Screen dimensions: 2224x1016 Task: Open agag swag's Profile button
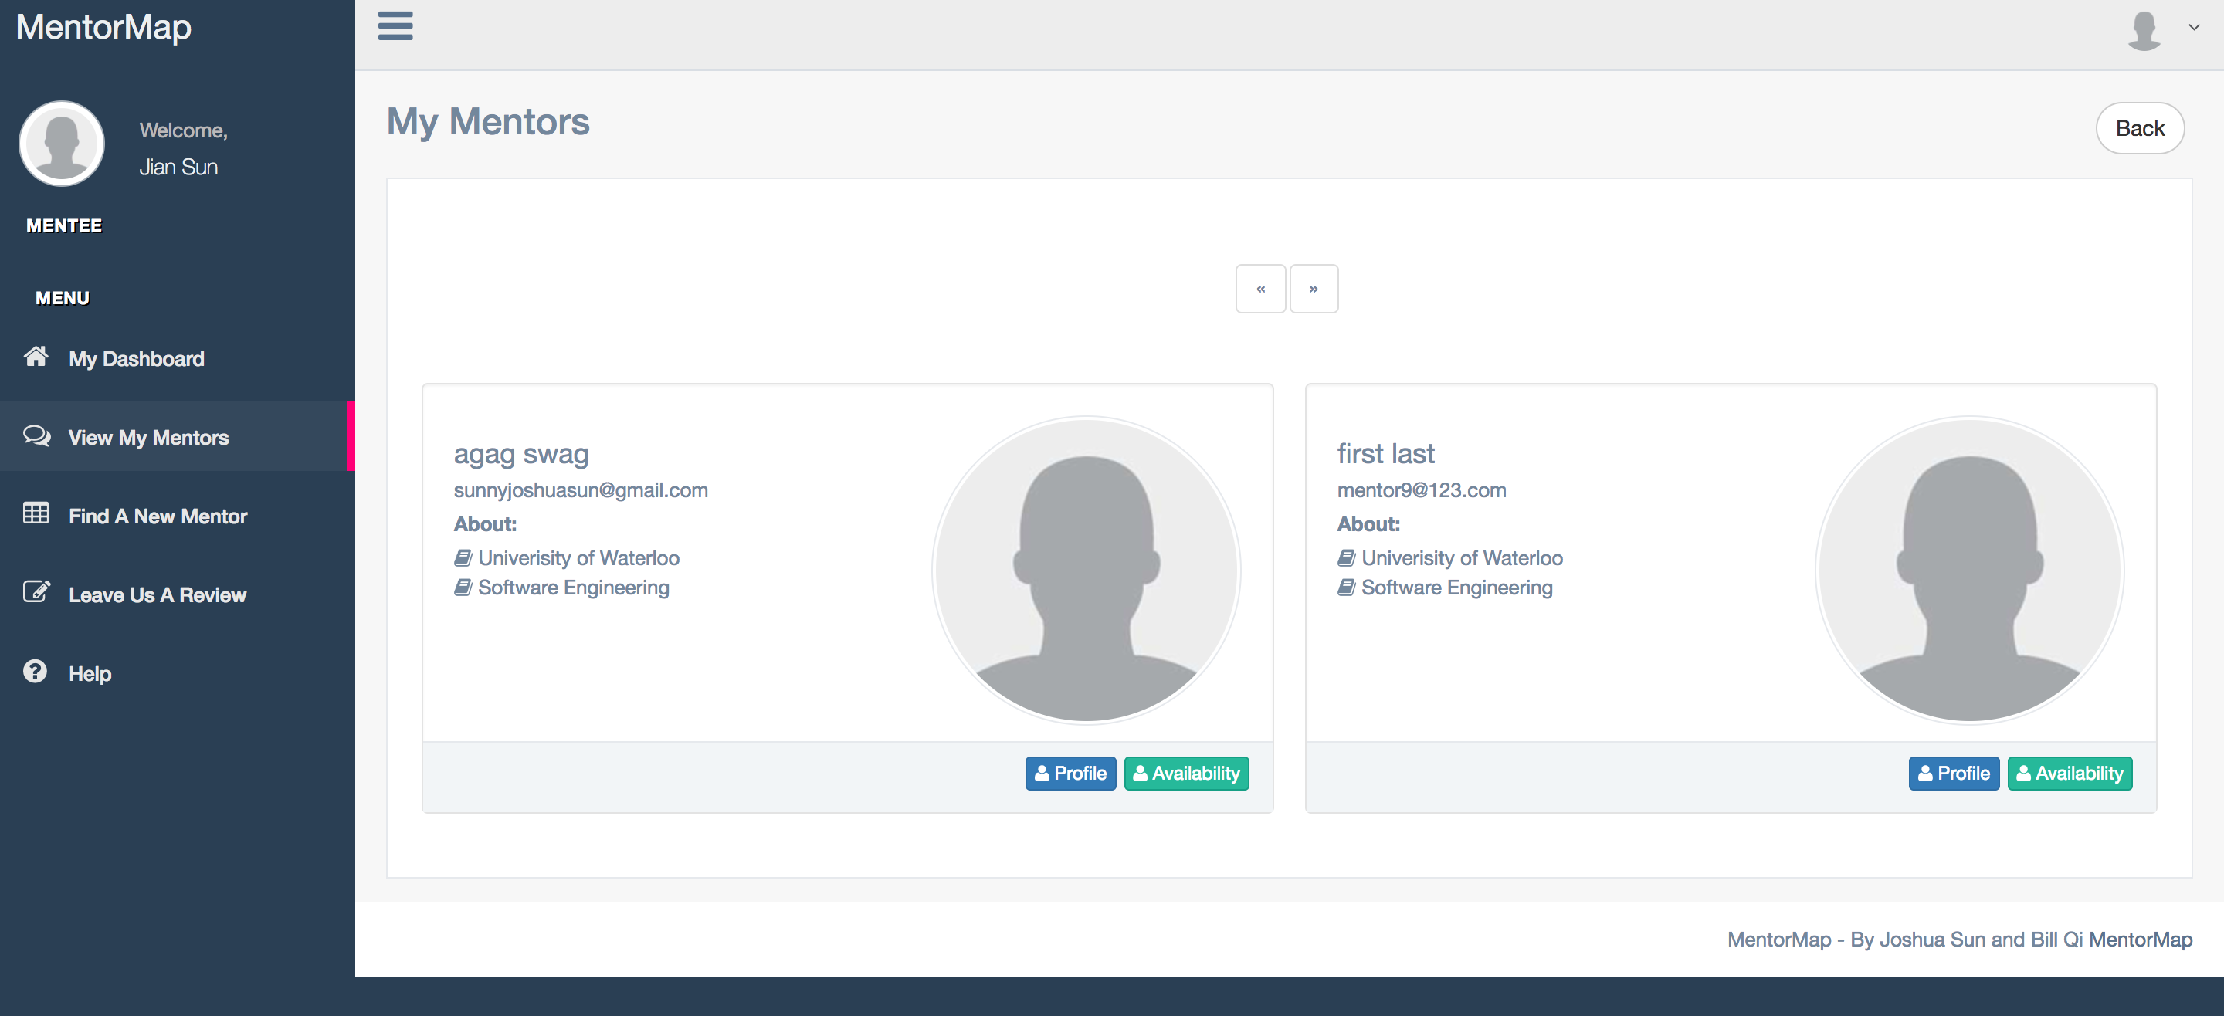tap(1070, 774)
